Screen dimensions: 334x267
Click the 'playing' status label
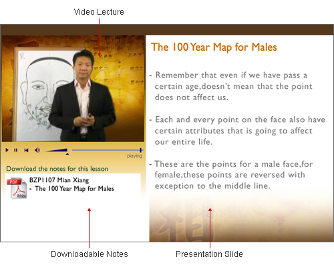(134, 156)
